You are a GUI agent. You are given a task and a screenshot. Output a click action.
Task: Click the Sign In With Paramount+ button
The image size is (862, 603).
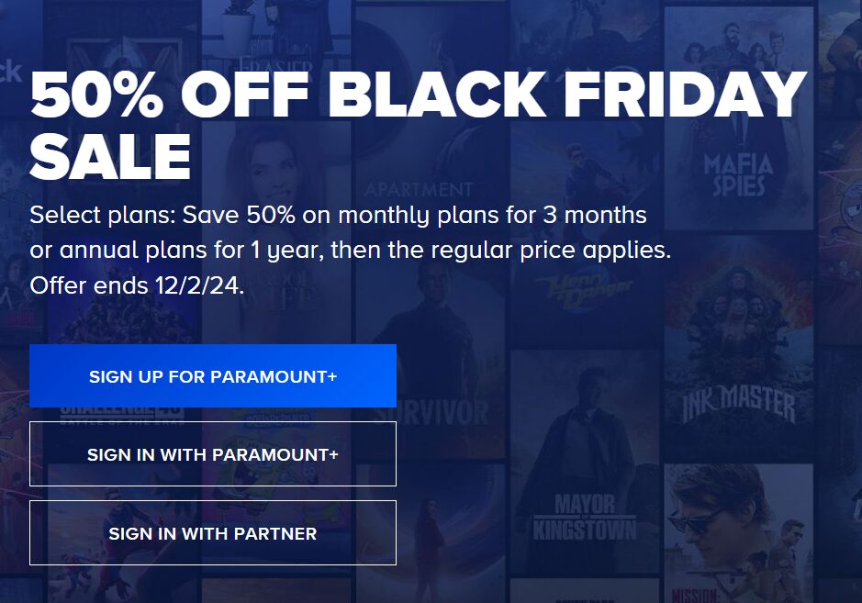213,453
